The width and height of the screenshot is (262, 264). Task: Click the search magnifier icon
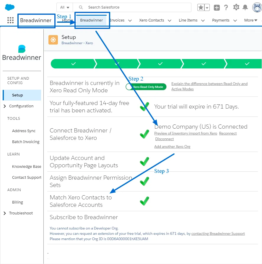81,7
